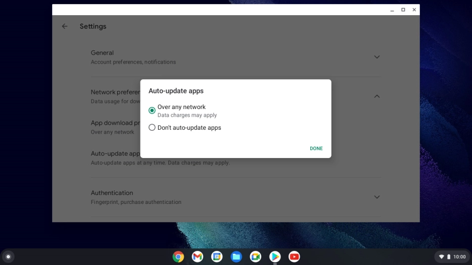Maximize the Play Store settings window

coord(403,10)
